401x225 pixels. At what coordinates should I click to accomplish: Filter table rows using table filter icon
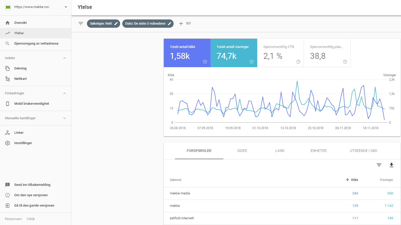[379, 165]
